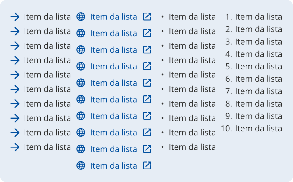Click the last bulleted "Item da lista" text
The width and height of the screenshot is (293, 182).
pos(192,147)
